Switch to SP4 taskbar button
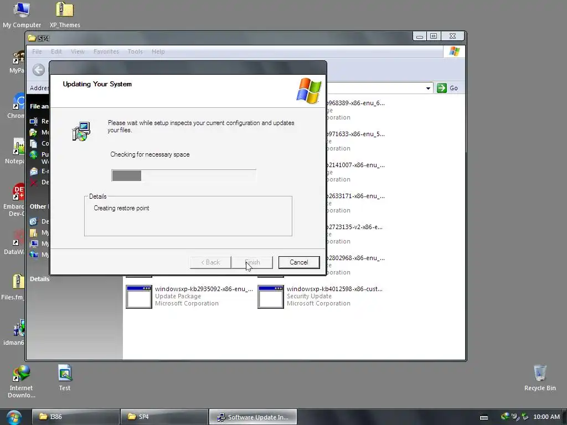 pos(164,417)
